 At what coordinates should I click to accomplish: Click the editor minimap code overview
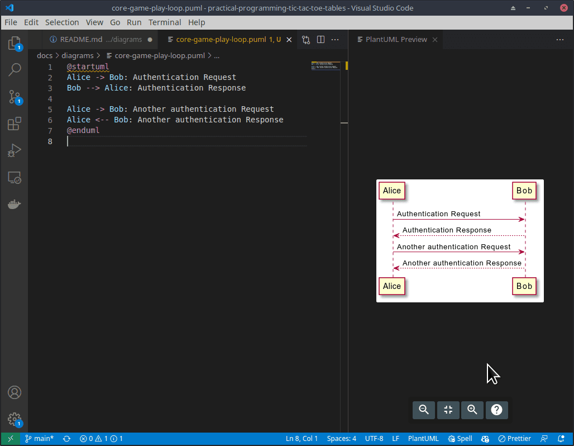(x=325, y=66)
